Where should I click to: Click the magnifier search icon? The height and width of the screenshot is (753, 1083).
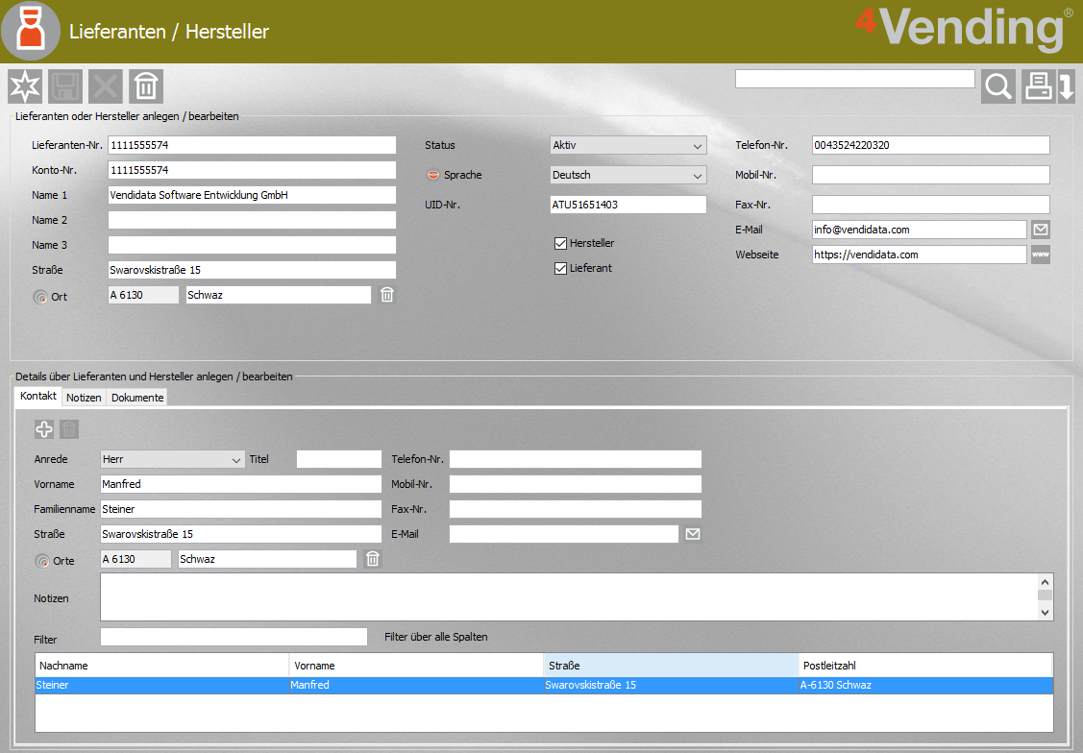[998, 86]
